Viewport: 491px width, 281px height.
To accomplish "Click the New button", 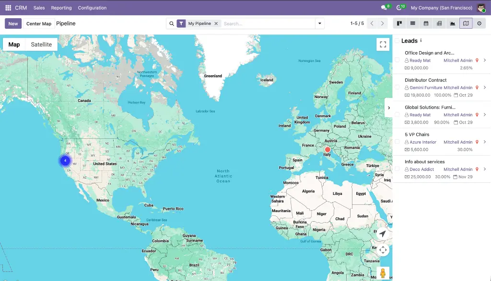I will click(x=13, y=23).
